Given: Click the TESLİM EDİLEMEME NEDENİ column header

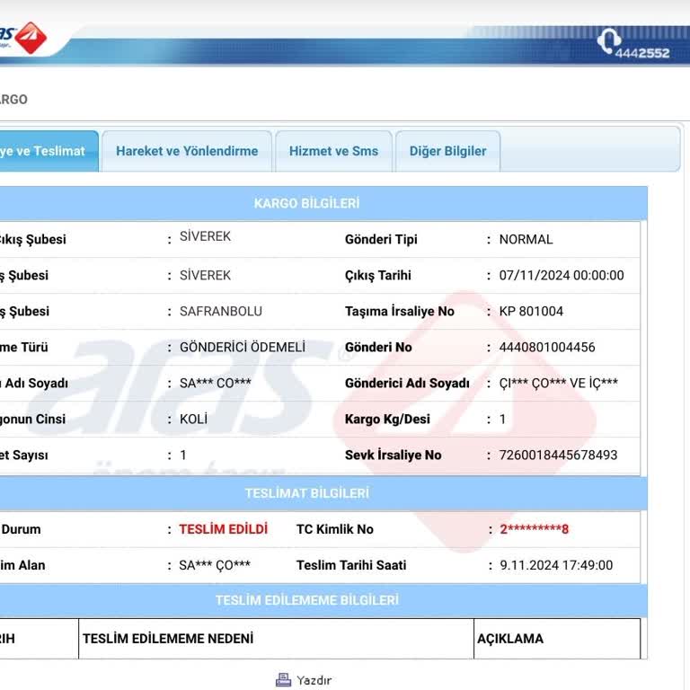Looking at the screenshot, I should [x=168, y=639].
